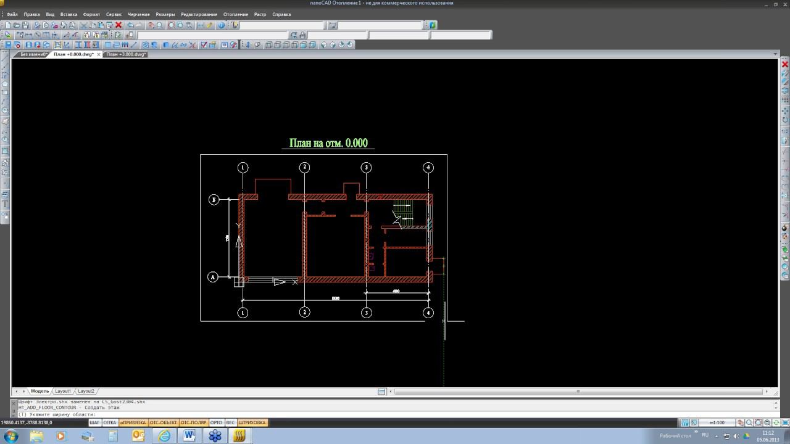Click the red X delete icon
This screenshot has width=790, height=444.
118,25
